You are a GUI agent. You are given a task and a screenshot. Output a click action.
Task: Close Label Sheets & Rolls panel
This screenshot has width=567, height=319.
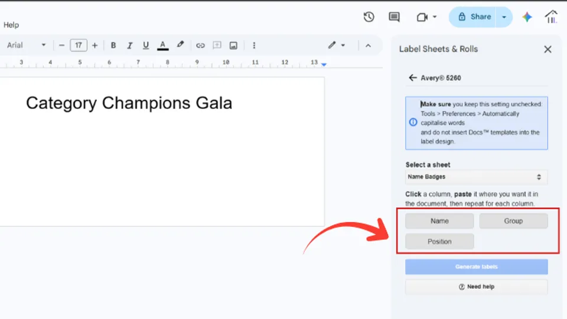548,49
